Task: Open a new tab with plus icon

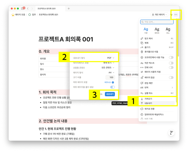Action: [x=69, y=8]
